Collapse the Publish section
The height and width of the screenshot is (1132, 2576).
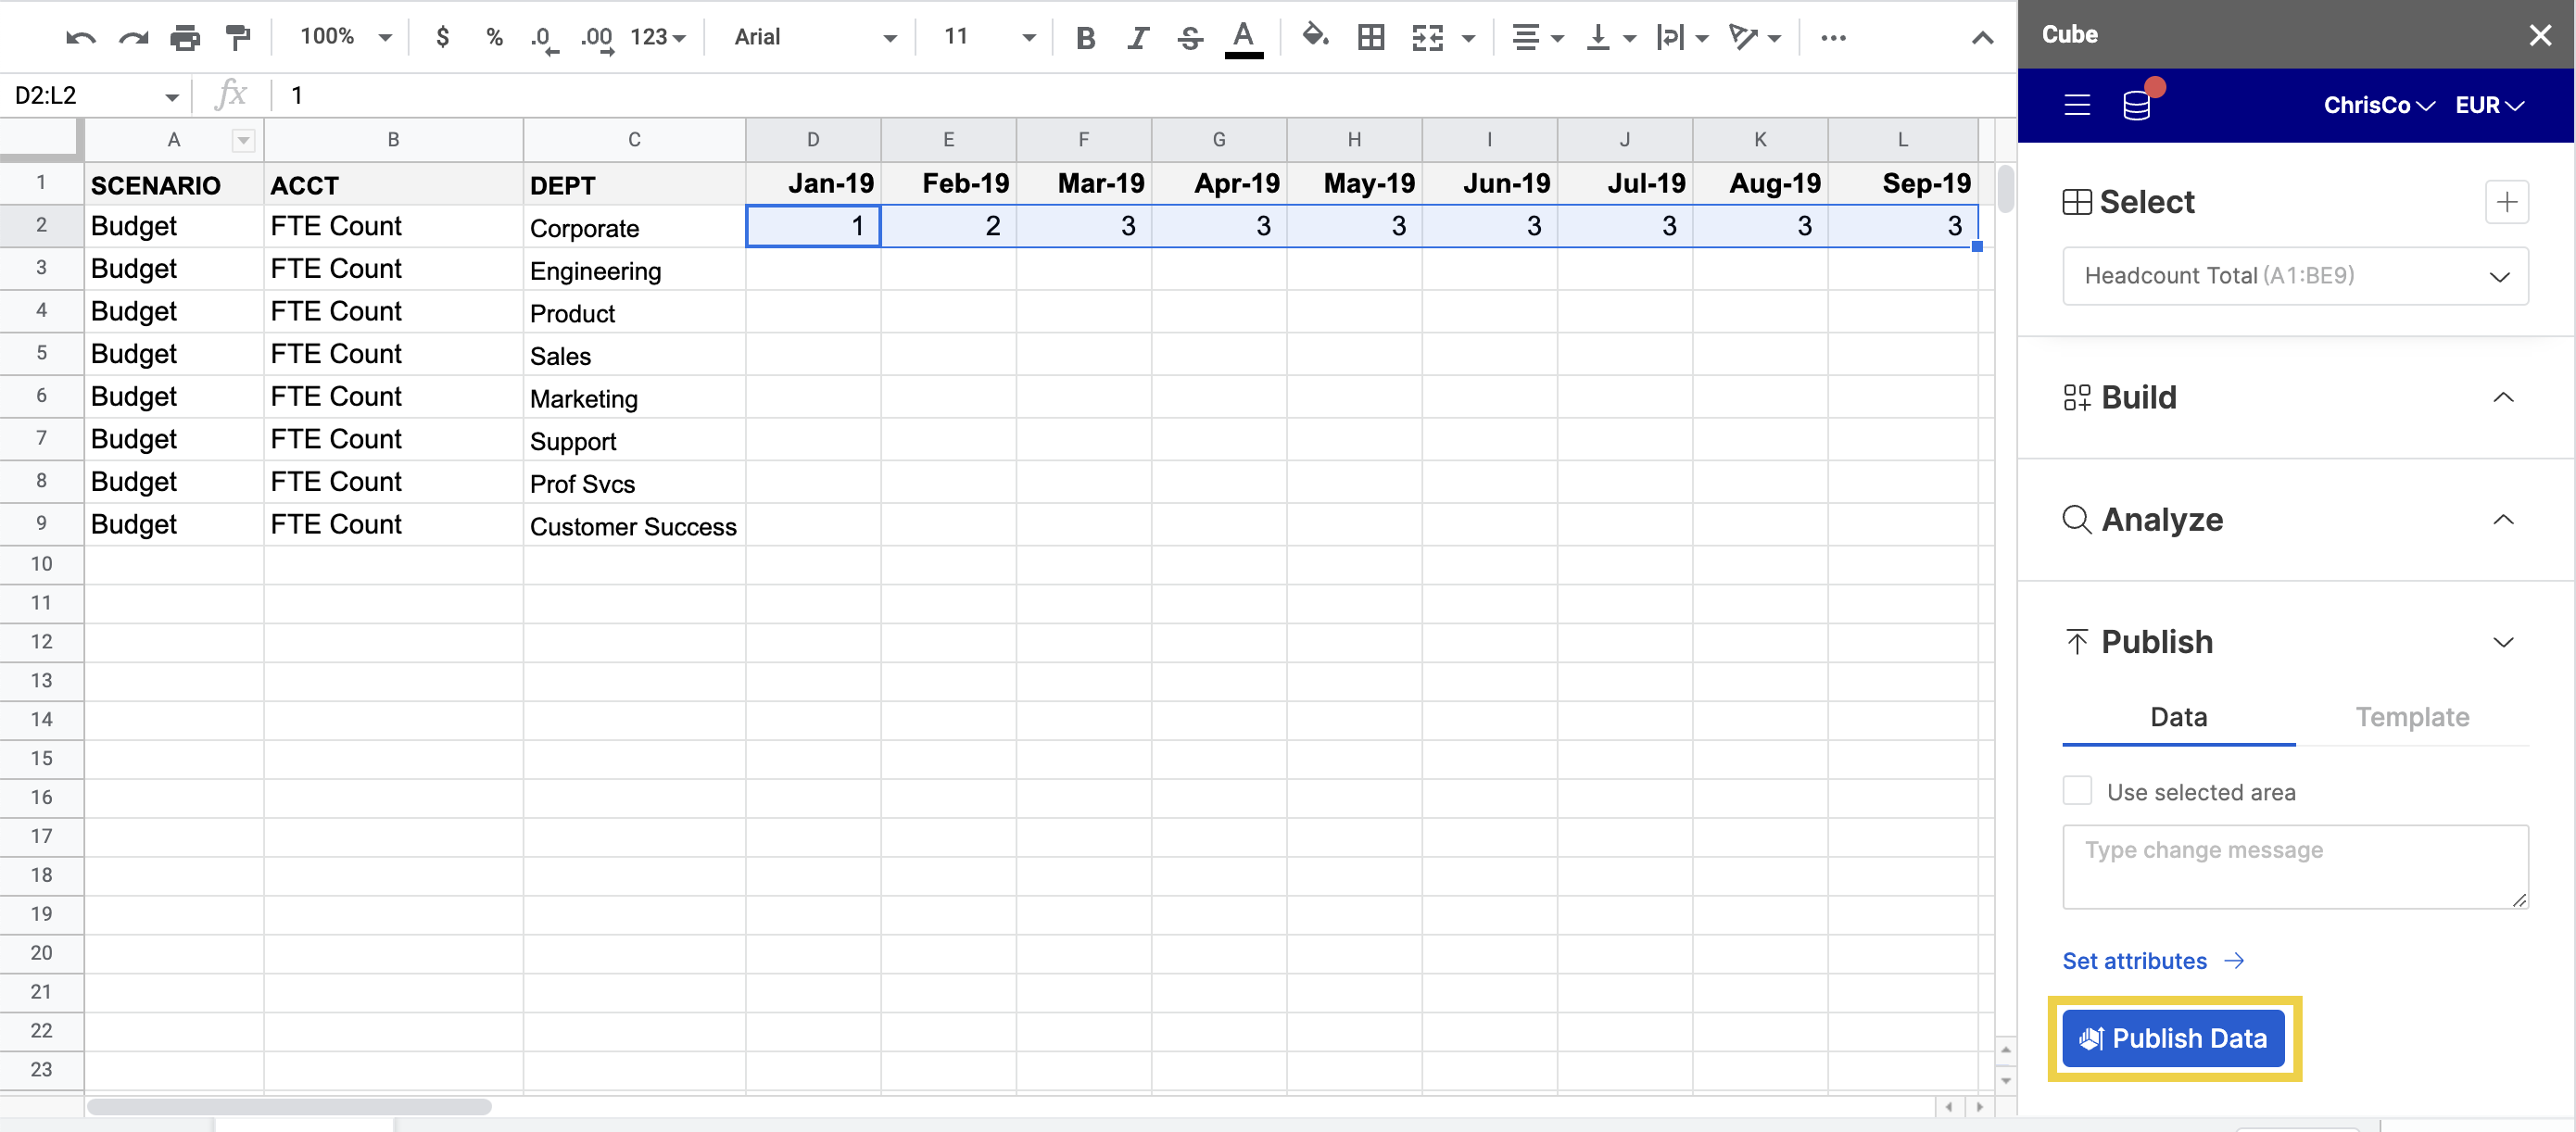[2504, 641]
